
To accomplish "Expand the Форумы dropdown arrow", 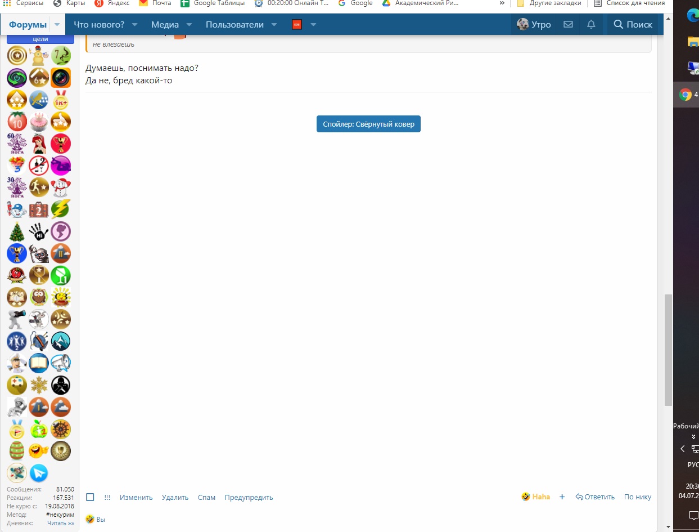I will [57, 25].
